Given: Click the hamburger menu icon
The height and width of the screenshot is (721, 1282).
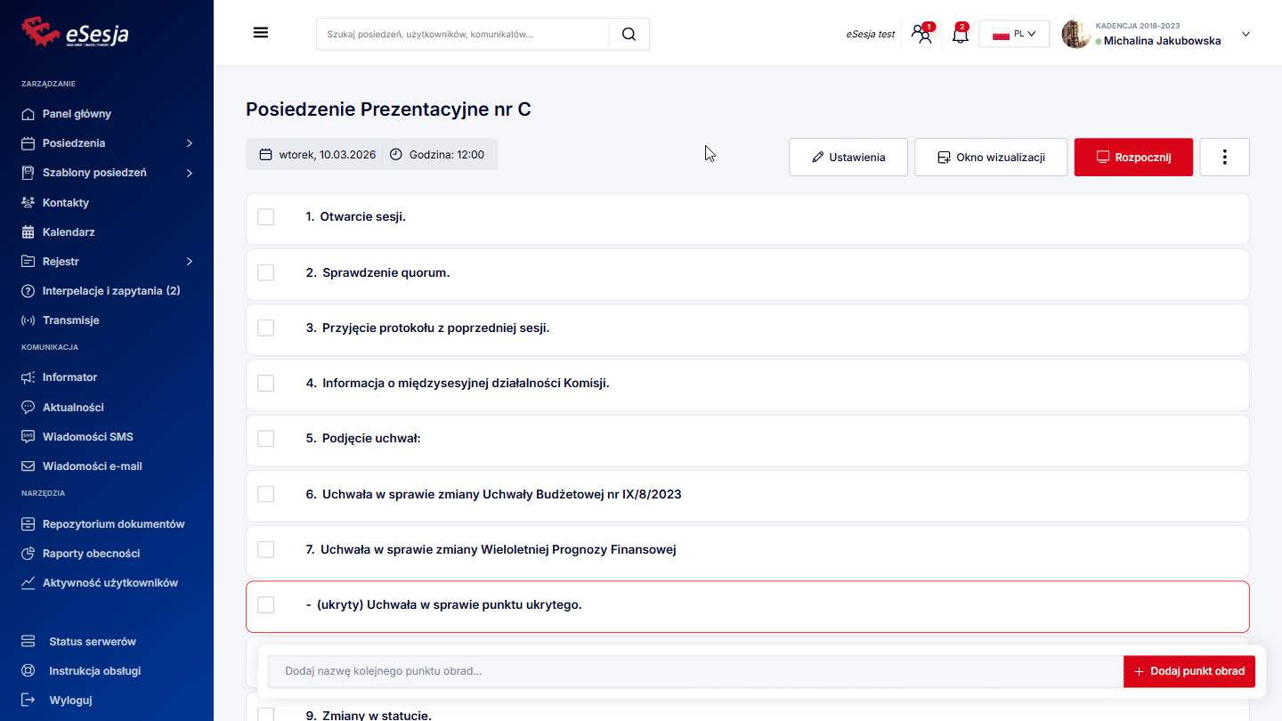Looking at the screenshot, I should [x=261, y=33].
